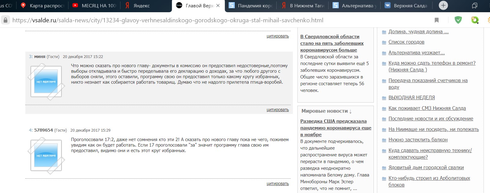The height and width of the screenshot is (193, 490).
Task: Click the bookmark icon in address bar
Action: [x=437, y=20]
